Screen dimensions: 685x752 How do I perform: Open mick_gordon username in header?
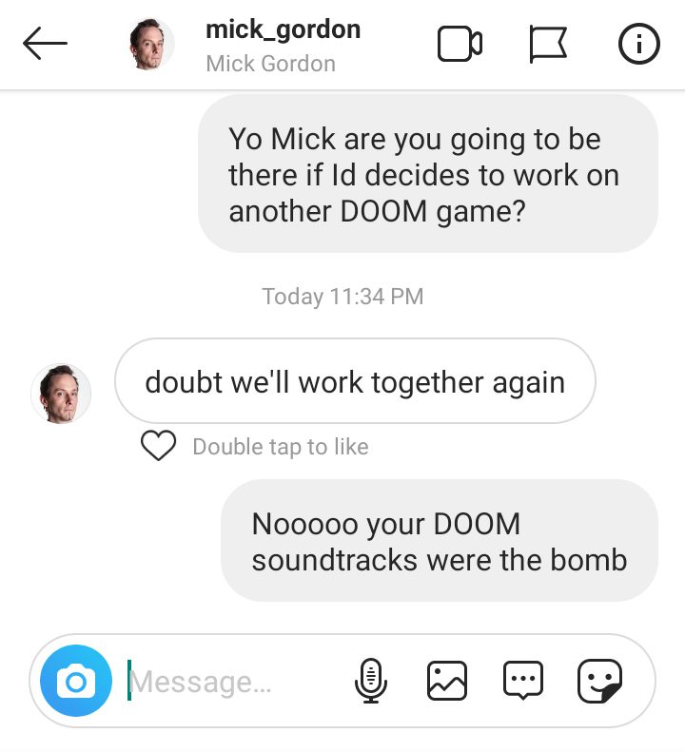pos(284,29)
